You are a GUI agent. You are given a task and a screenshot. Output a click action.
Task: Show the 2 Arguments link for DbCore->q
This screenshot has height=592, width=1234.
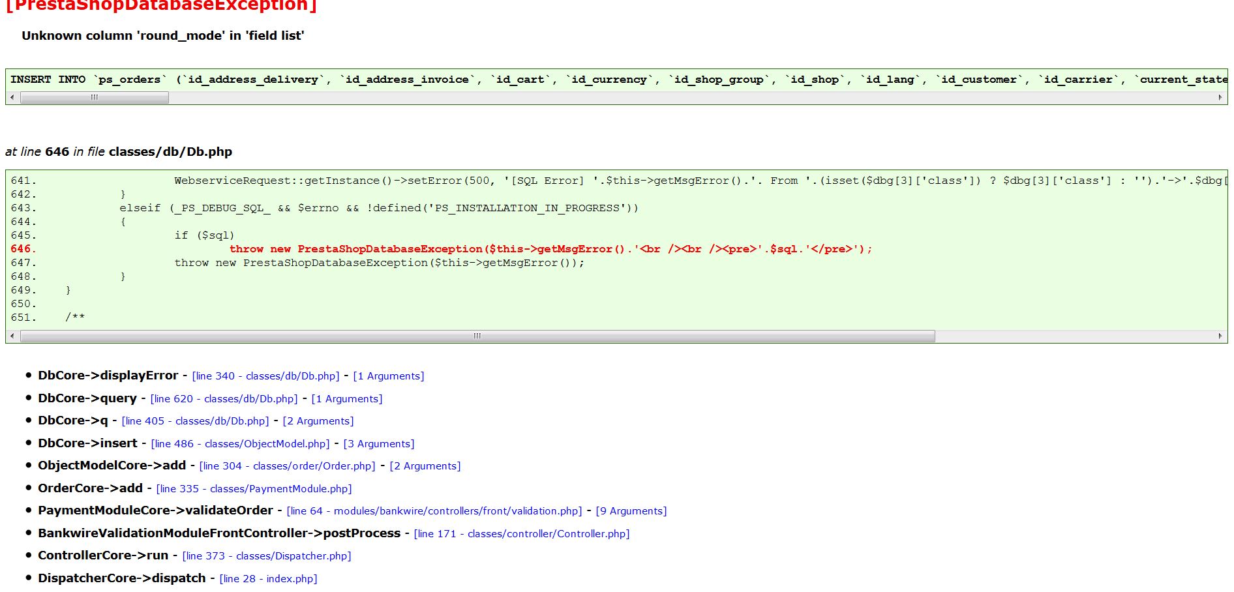[x=318, y=421]
